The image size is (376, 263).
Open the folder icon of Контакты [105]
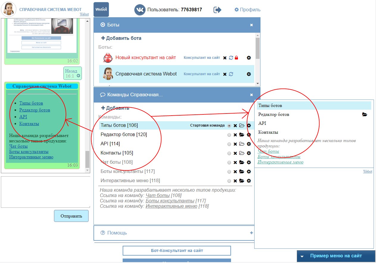pos(242,153)
